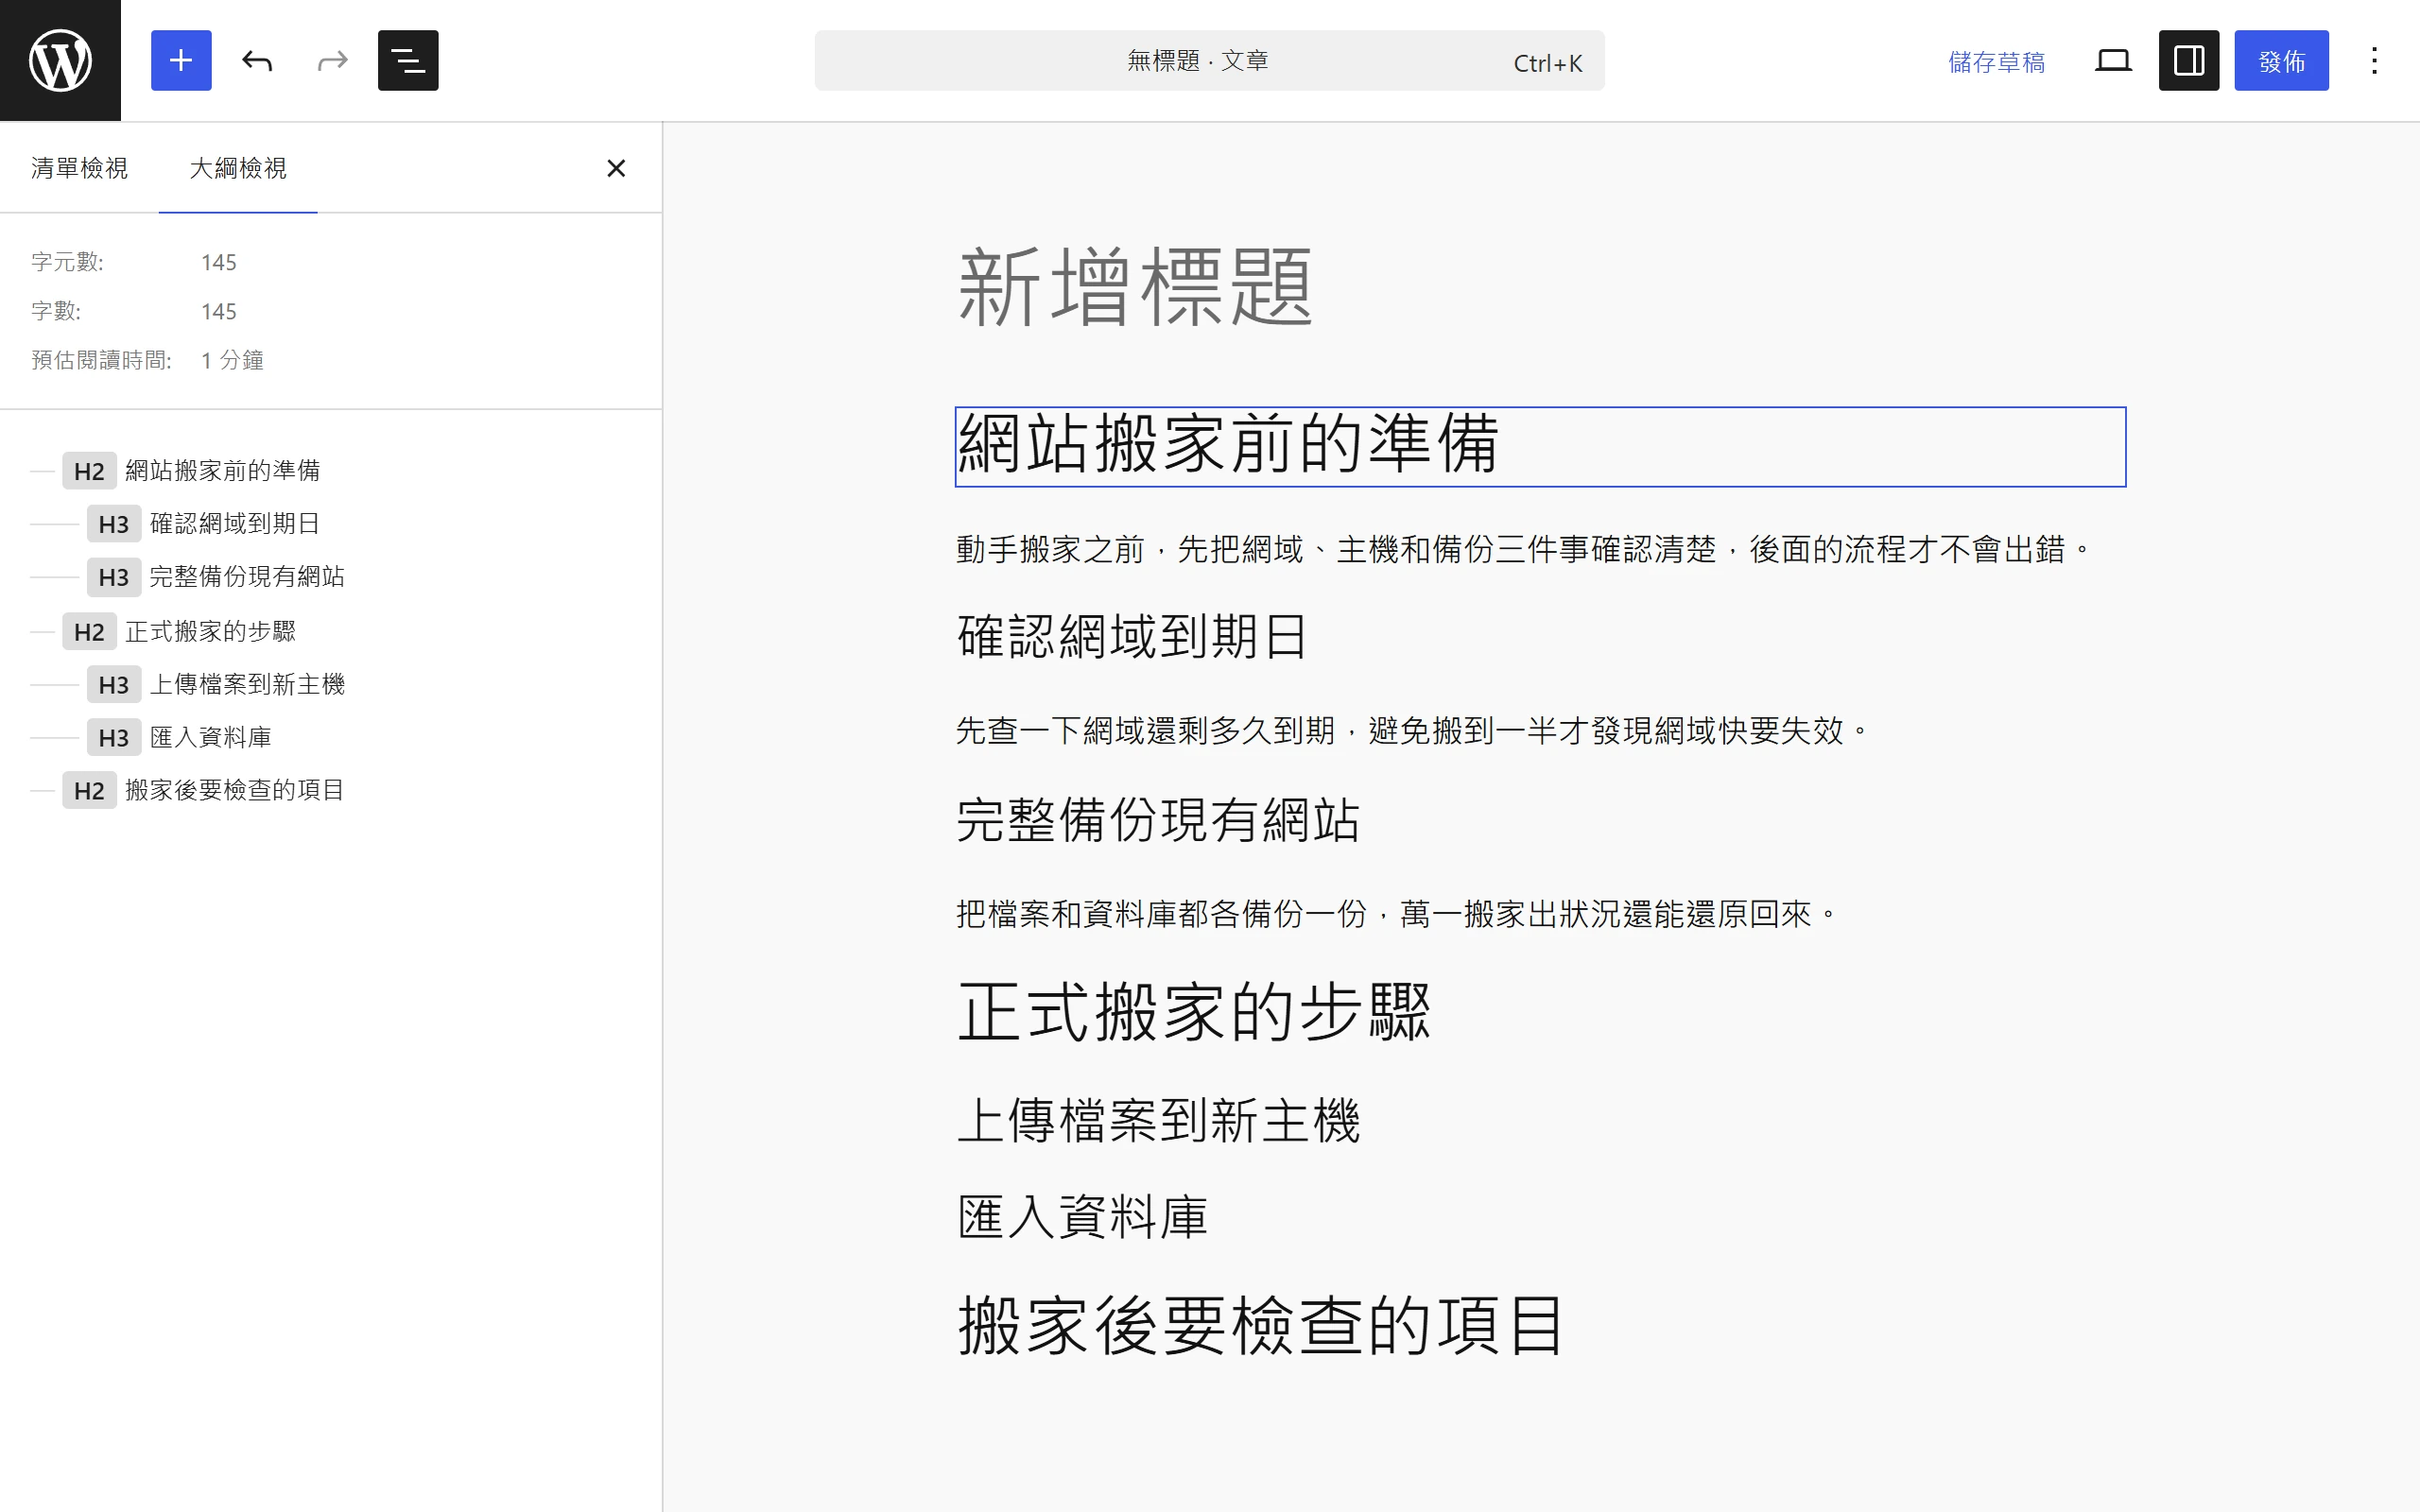Open the block inserter plus button

[x=181, y=60]
